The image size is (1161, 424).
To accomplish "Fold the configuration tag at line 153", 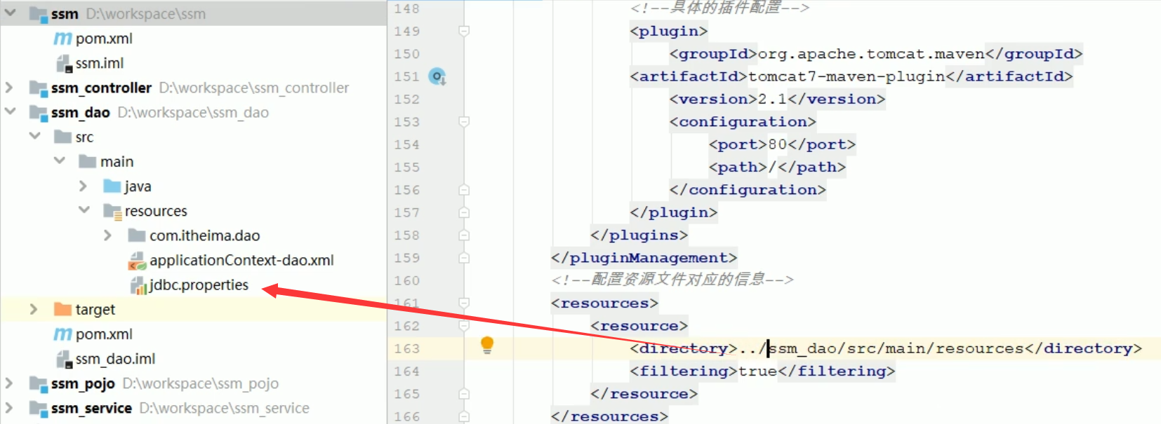I will click(464, 122).
